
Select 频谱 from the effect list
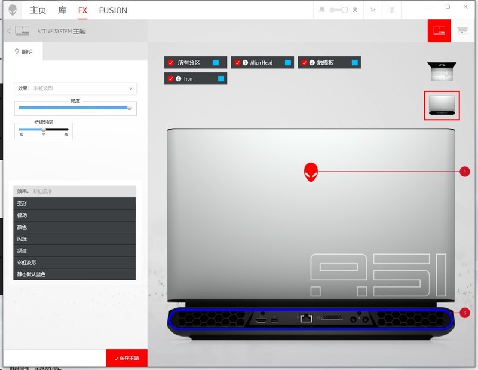click(75, 250)
